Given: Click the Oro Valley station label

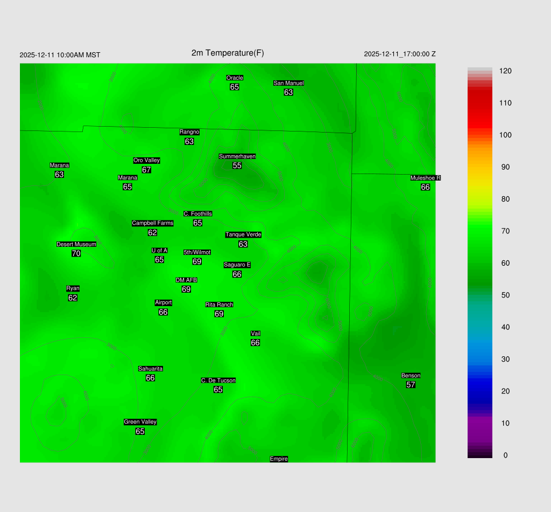Looking at the screenshot, I should click(x=146, y=160).
